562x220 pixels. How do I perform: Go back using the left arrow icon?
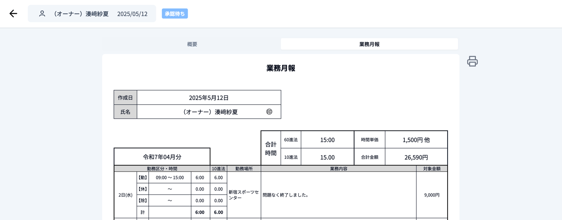pyautogui.click(x=13, y=14)
